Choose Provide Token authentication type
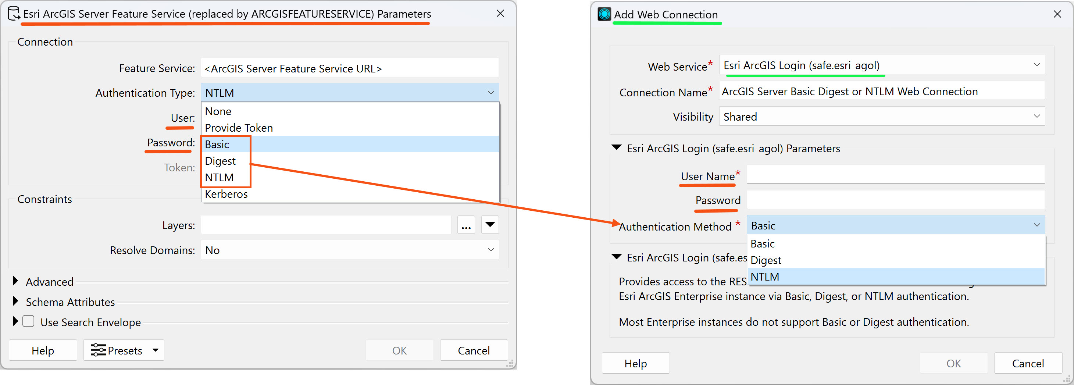Viewport: 1074px width, 385px height. [x=239, y=128]
